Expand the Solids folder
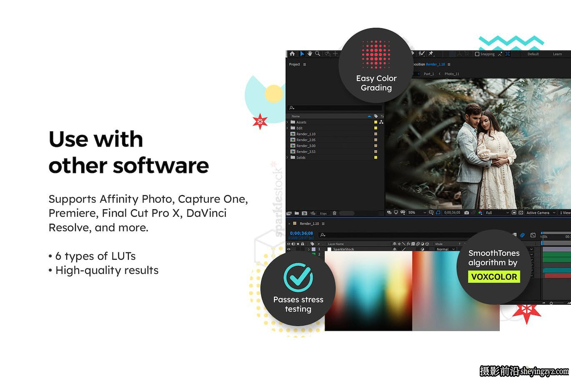Screen dimensions: 571x381 pyautogui.click(x=287, y=158)
